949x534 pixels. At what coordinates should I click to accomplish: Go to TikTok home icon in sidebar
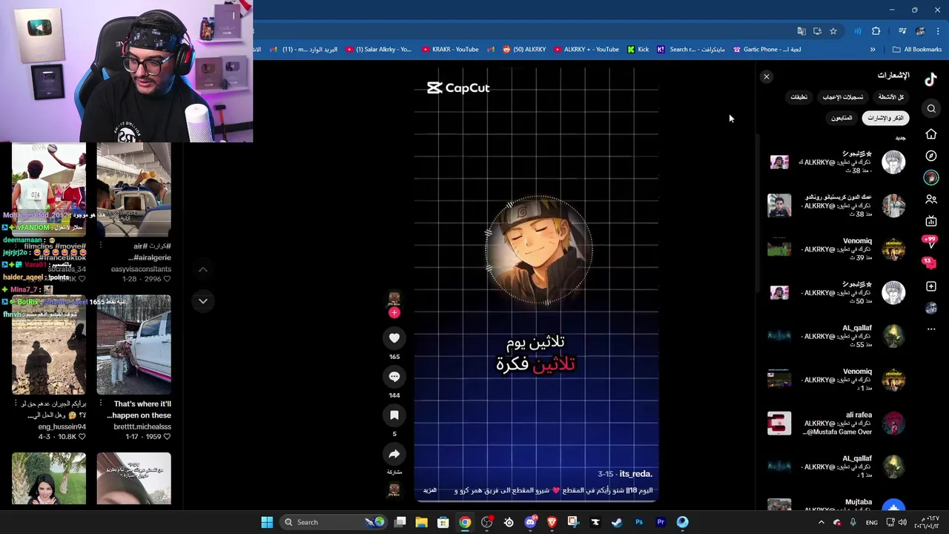click(931, 134)
